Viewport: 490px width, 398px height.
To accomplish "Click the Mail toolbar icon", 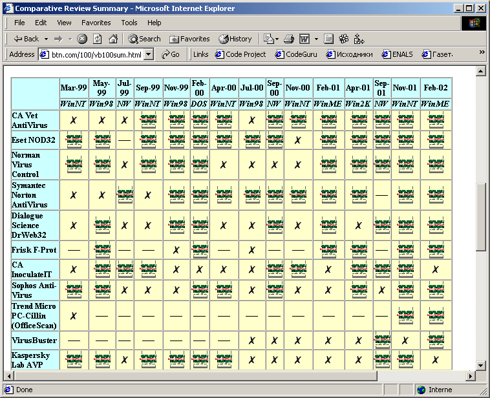I will point(268,39).
